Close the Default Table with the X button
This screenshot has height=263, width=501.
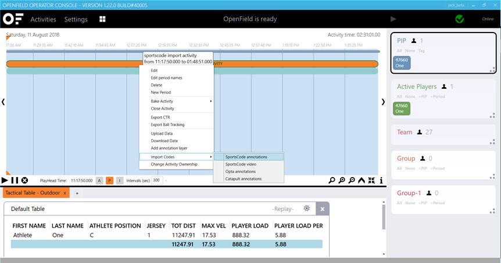[323, 209]
